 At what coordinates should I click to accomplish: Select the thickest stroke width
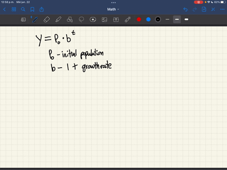pos(186,19)
